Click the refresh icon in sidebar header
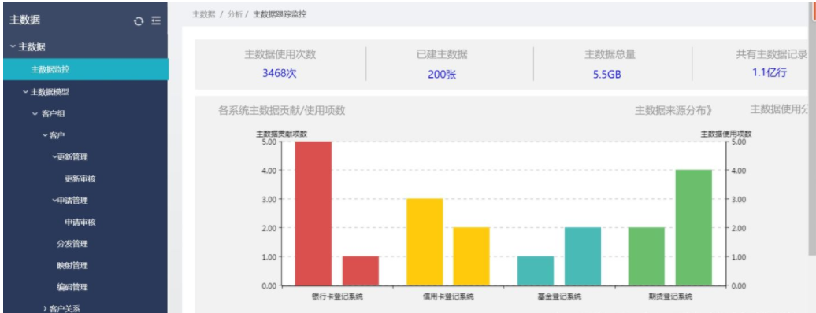816x313 pixels. tap(139, 20)
